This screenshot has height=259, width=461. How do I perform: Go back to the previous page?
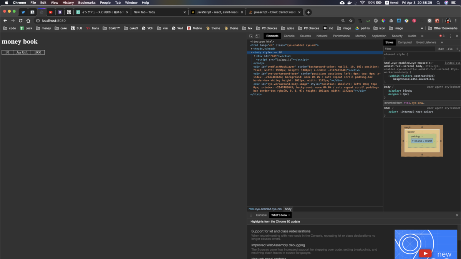5,21
